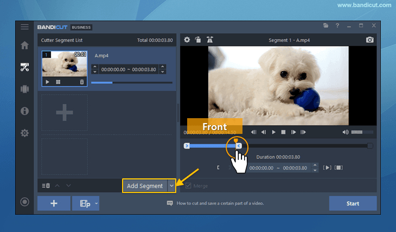The image size is (396, 232).
Task: Click the Cutter Segment List heading
Action: [62, 40]
